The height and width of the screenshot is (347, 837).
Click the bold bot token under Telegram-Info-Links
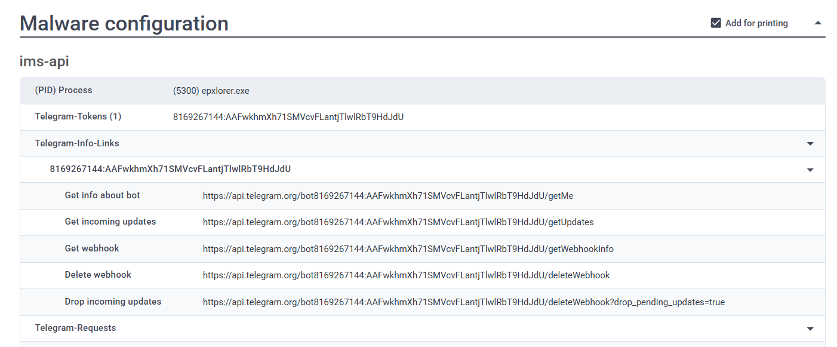point(170,169)
